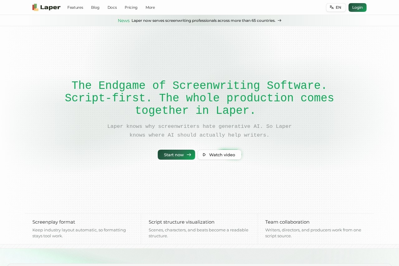Click the Watch video button
The image size is (399, 266).
tap(219, 155)
